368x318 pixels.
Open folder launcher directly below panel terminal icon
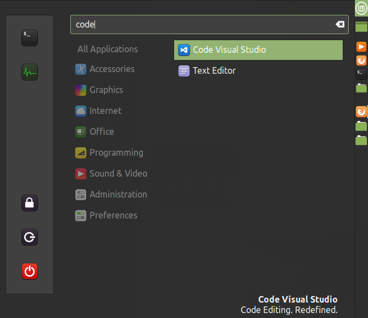click(361, 88)
